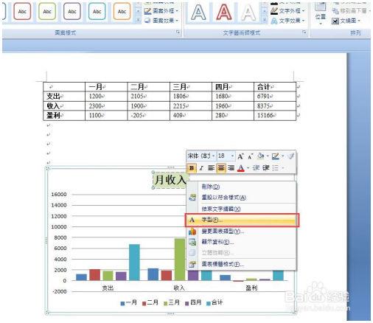Click the red font color A swatch

[x=241, y=168]
